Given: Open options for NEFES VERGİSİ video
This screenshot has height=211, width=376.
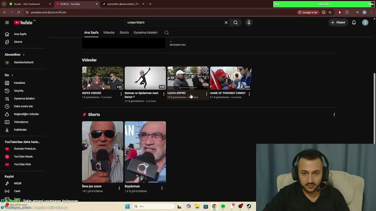Looking at the screenshot, I should [121, 94].
